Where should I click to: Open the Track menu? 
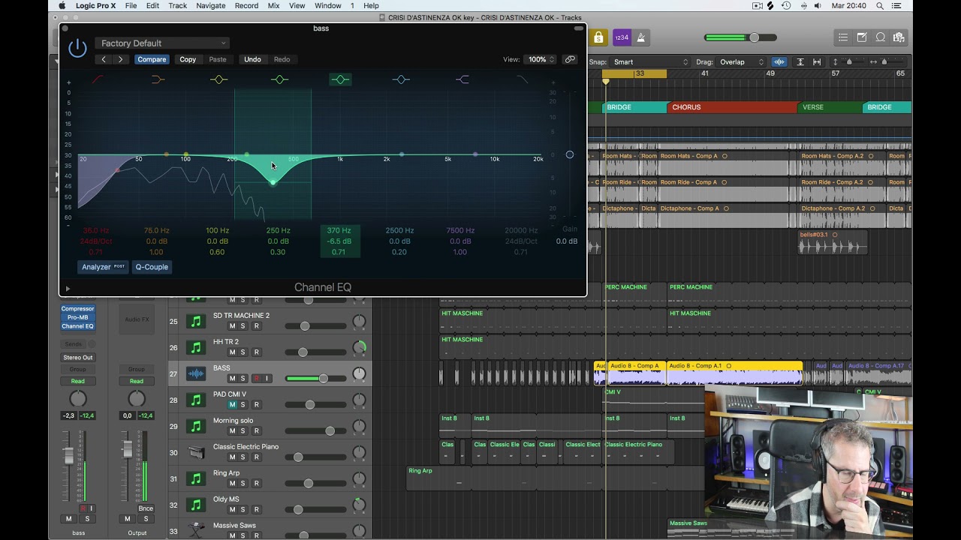point(178,6)
